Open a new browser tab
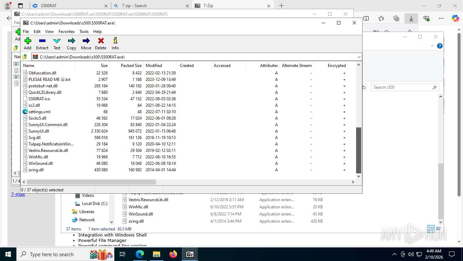463x261 pixels. click(281, 6)
